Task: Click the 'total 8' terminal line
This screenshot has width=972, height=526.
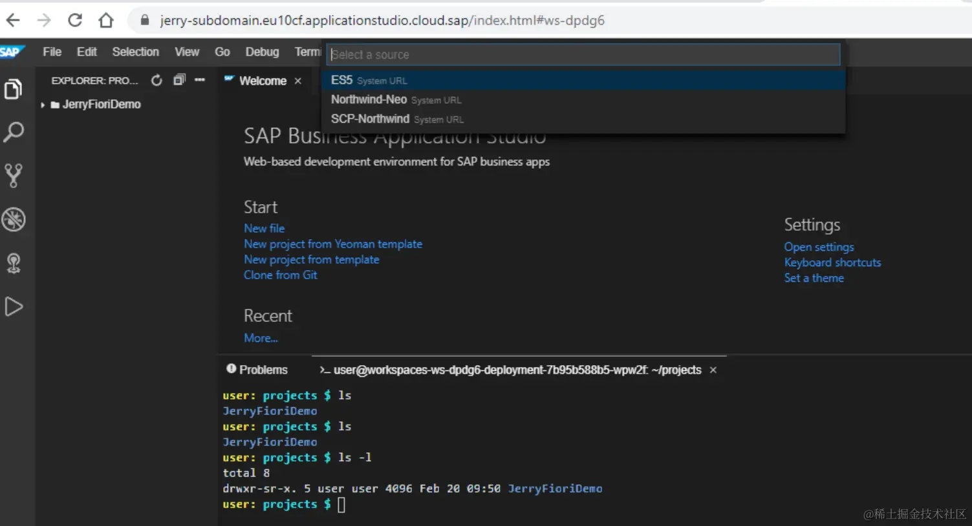Action: pos(246,473)
